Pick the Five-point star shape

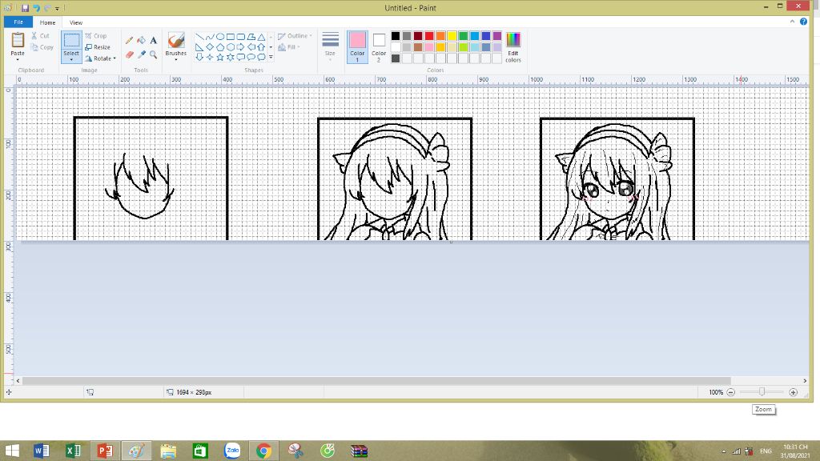pos(220,57)
